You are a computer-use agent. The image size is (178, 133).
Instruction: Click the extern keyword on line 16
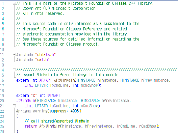click(x=23, y=80)
